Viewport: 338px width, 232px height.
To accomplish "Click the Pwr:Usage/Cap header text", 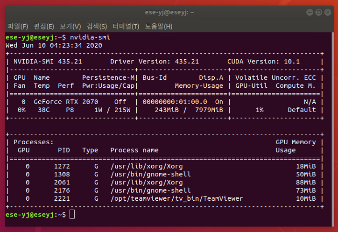I will click(x=108, y=86).
